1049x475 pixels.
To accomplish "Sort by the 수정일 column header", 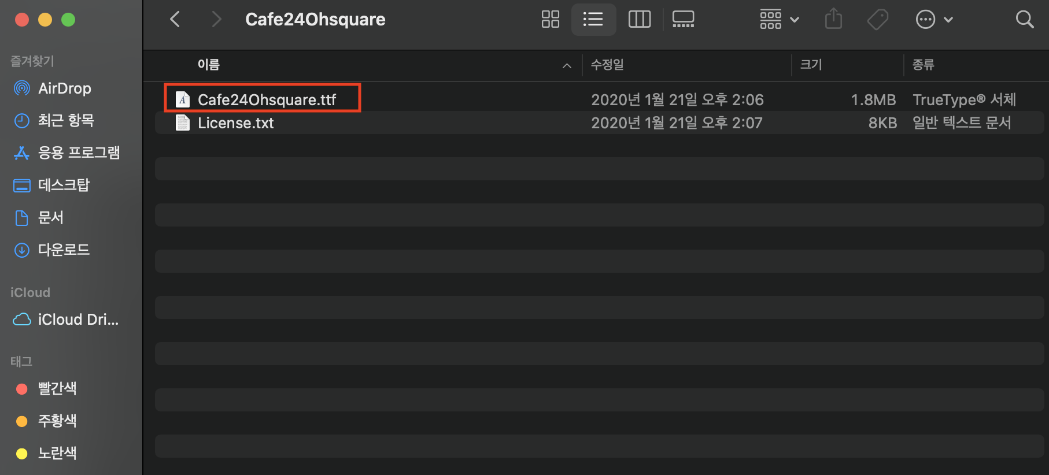I will [x=607, y=65].
